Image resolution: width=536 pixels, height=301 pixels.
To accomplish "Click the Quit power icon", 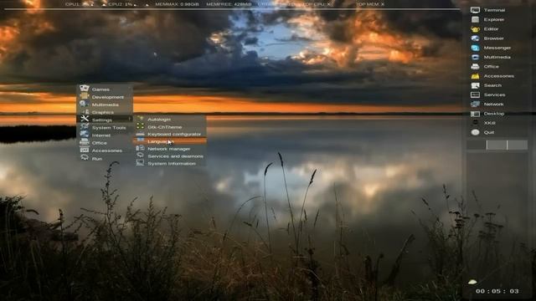I will (x=476, y=132).
